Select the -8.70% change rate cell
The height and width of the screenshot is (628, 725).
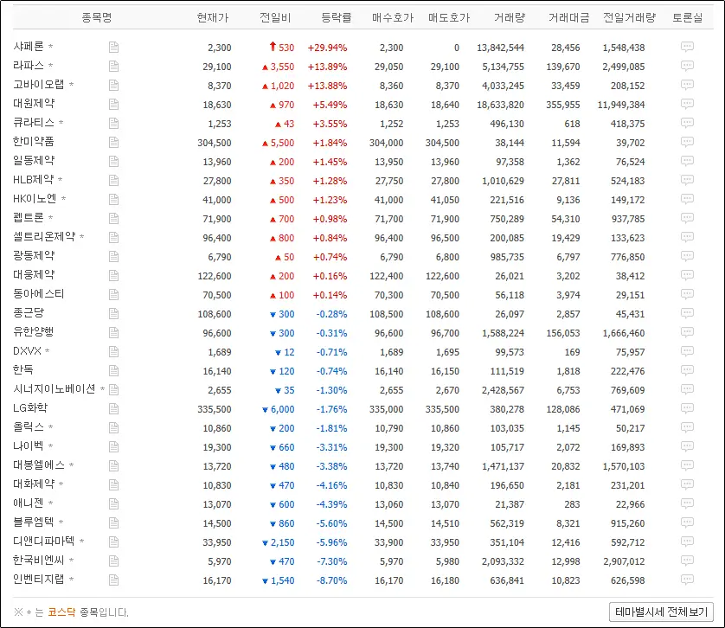(331, 580)
